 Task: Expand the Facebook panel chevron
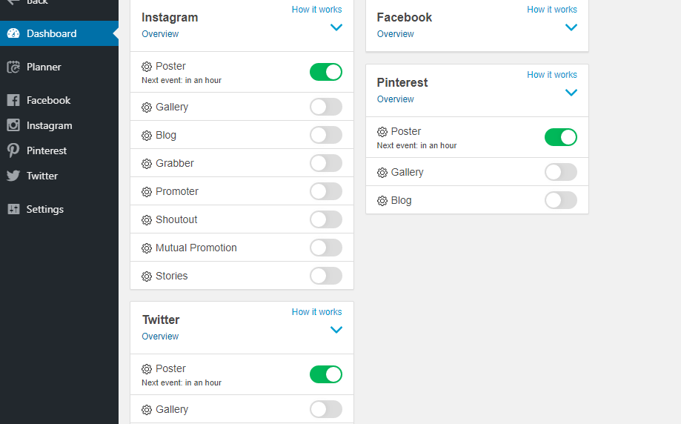point(571,27)
